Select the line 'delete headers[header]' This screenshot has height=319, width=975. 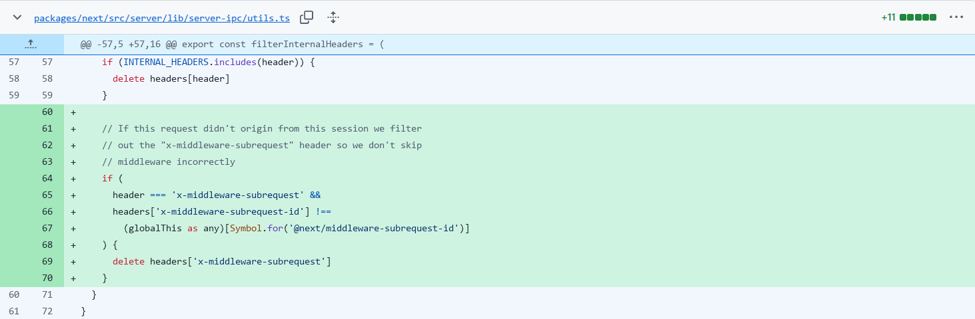tap(171, 78)
